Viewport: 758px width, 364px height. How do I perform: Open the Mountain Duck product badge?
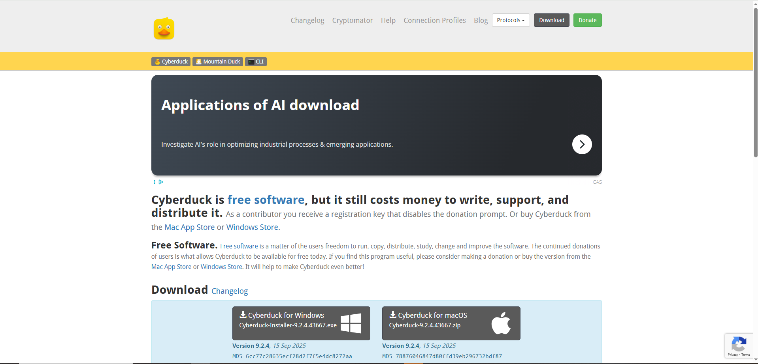coord(218,62)
